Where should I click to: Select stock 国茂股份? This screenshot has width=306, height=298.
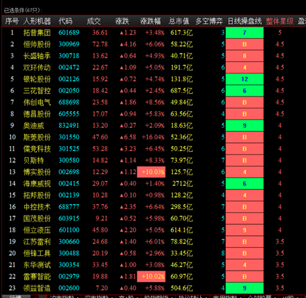tap(37, 218)
